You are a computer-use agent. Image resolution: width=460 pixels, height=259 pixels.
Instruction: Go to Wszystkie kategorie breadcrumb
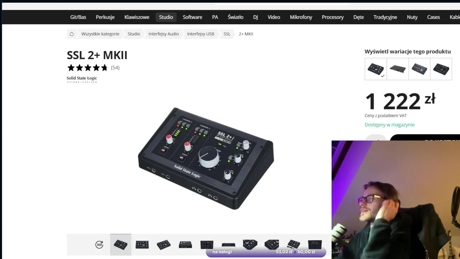[100, 34]
